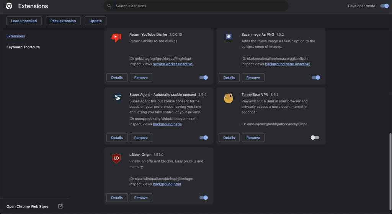Open Super Agent's background page link

tap(167, 124)
